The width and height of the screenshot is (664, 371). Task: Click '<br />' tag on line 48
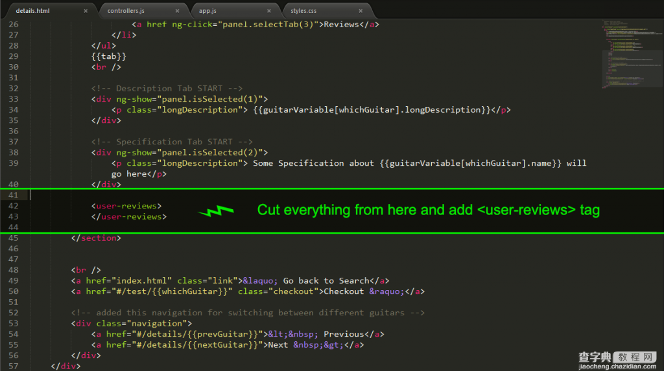click(86, 270)
